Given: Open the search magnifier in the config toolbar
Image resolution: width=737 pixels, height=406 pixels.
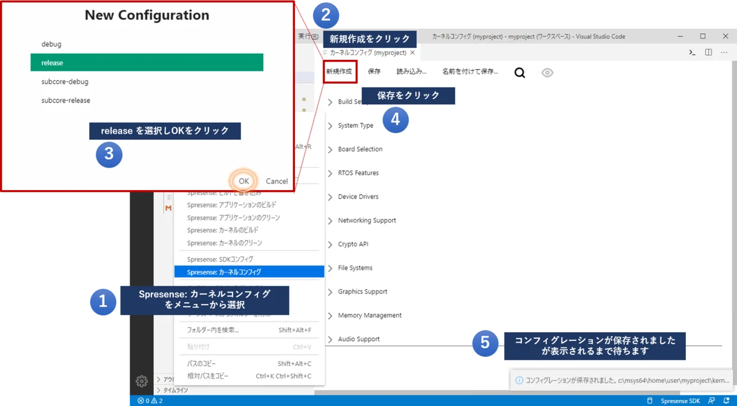Looking at the screenshot, I should (x=519, y=73).
